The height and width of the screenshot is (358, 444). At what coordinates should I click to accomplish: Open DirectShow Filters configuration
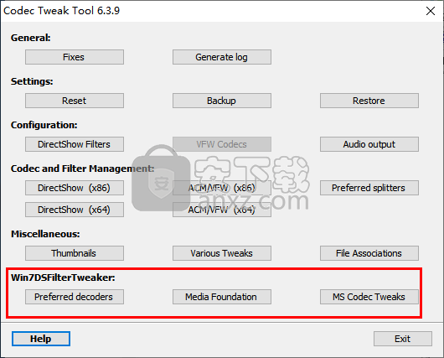[75, 144]
